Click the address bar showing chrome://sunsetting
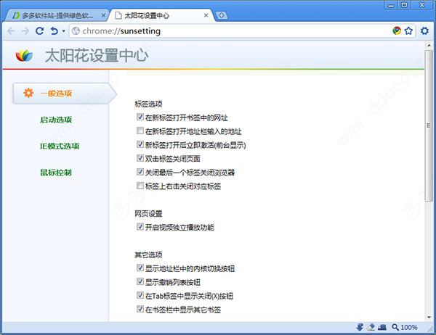436x335 pixels. point(243,30)
